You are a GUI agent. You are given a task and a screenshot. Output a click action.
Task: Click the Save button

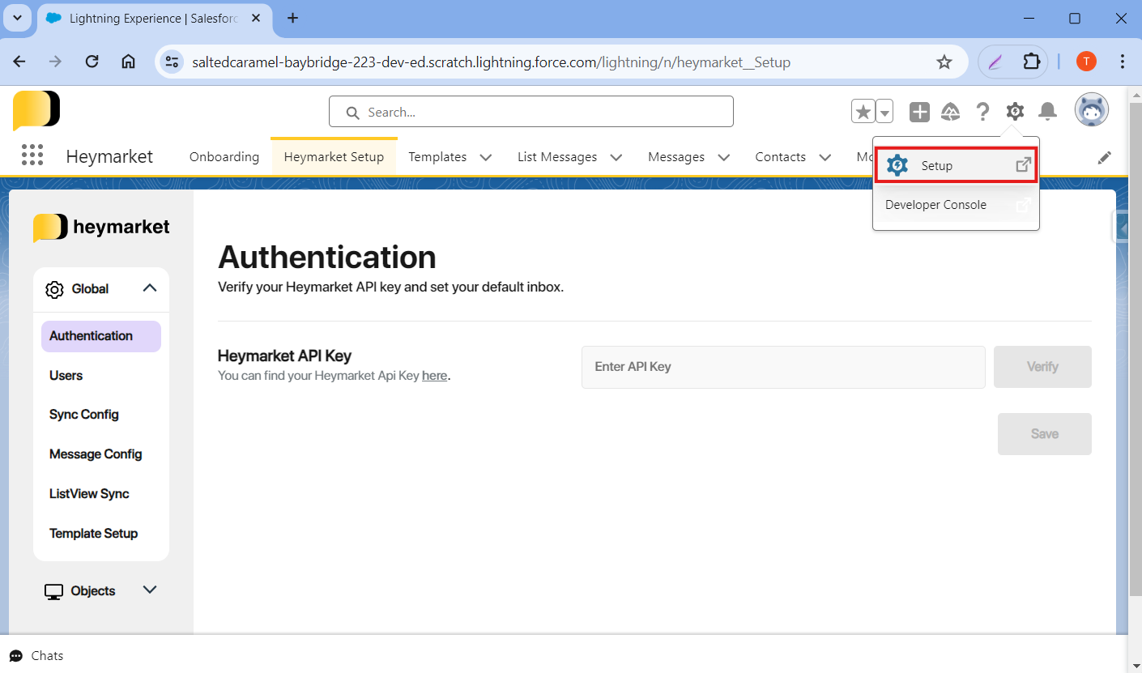pos(1045,434)
